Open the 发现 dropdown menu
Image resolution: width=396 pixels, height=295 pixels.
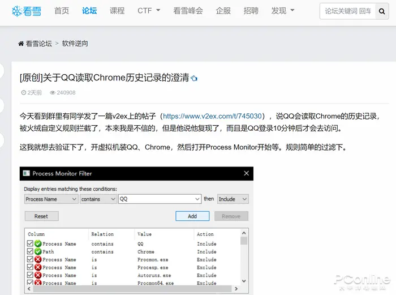coord(282,11)
